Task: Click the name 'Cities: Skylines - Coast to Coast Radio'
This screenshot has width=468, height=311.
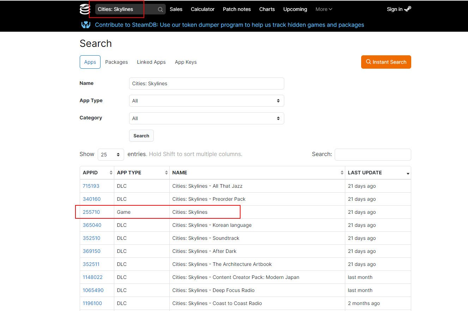Action: pos(217,303)
